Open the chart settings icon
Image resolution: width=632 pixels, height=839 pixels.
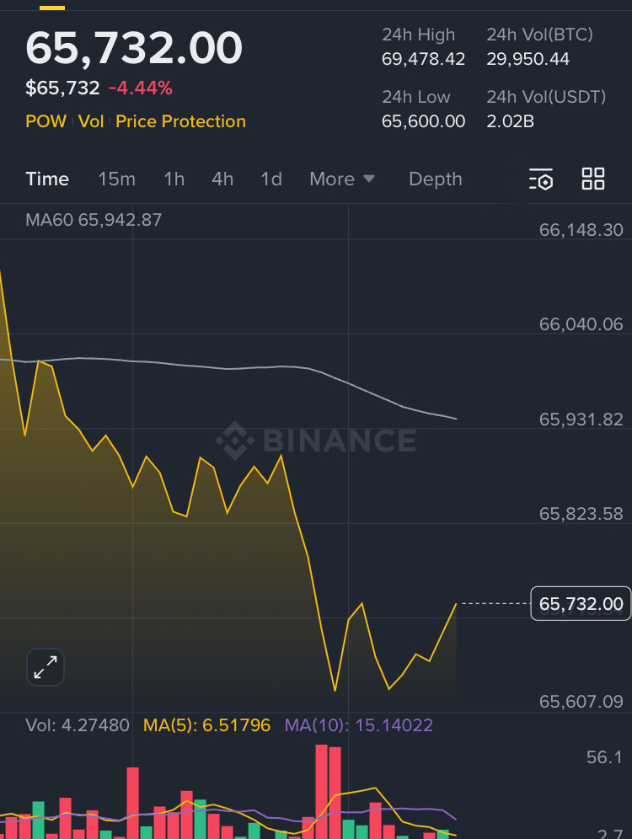541,179
